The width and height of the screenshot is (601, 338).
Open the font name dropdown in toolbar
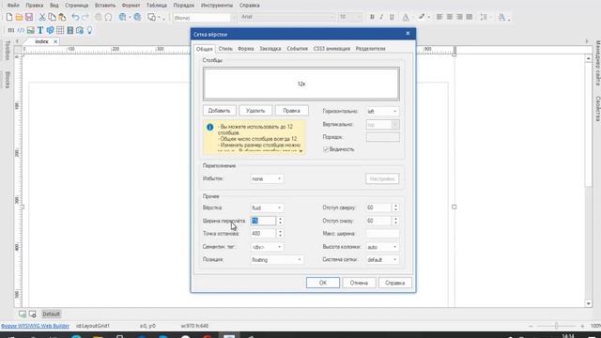click(287, 17)
